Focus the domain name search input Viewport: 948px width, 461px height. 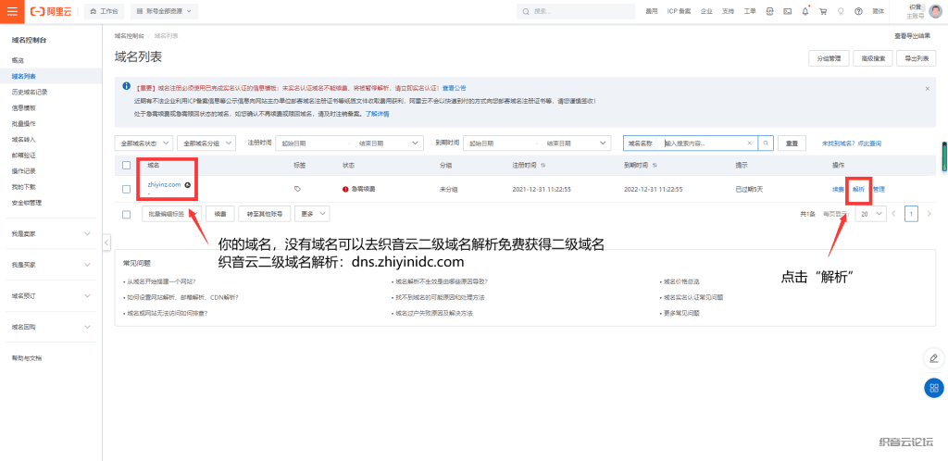(x=704, y=143)
